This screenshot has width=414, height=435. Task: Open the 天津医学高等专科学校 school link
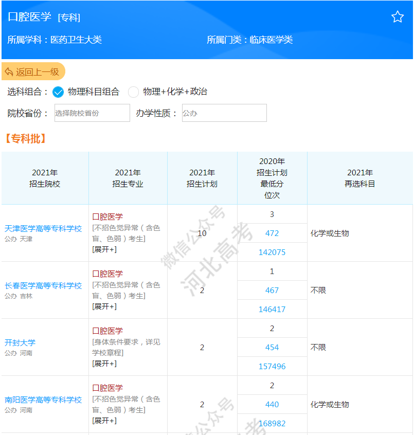[x=45, y=230]
